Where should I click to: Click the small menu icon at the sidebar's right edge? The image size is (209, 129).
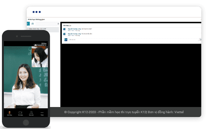click(x=58, y=24)
